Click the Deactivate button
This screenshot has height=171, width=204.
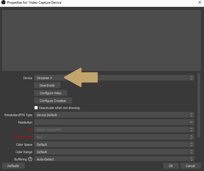click(x=47, y=85)
